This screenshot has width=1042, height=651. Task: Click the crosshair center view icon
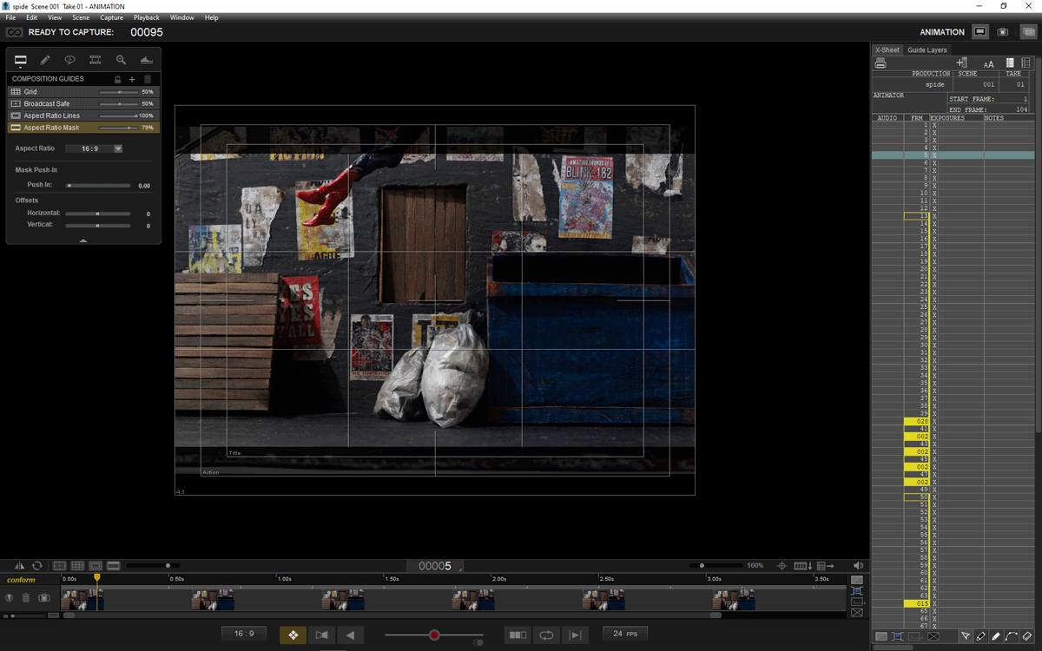[x=781, y=566]
